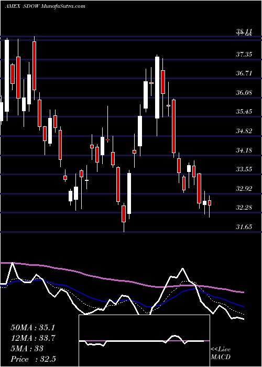Click the 33.55 price axis label
Screen dimensions: 262x367
pyautogui.click(x=244, y=169)
